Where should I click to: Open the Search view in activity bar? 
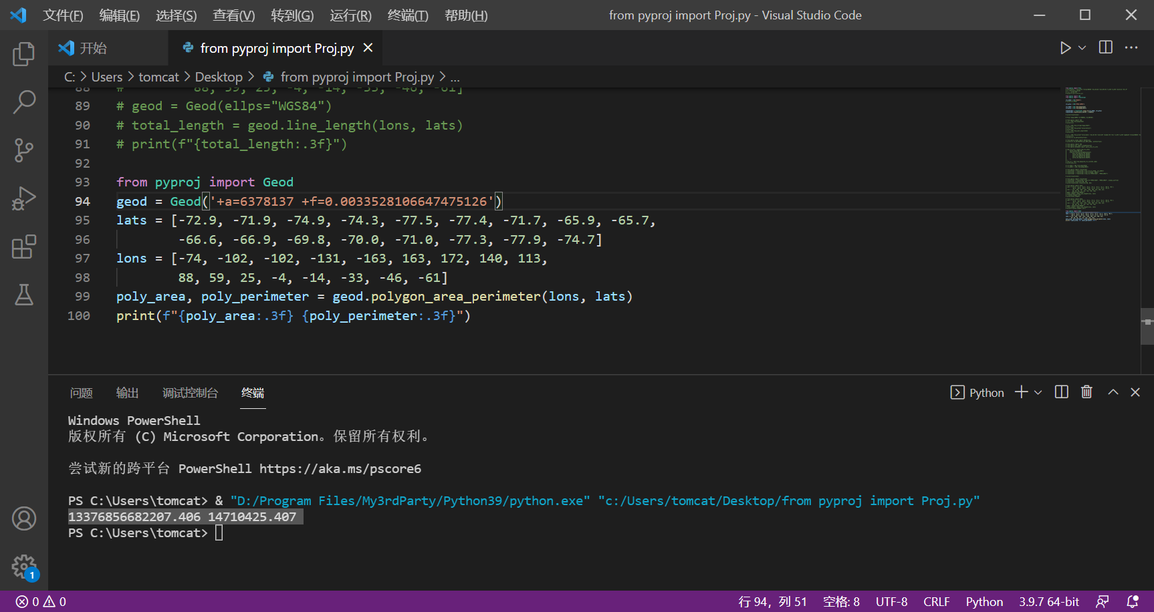(24, 102)
